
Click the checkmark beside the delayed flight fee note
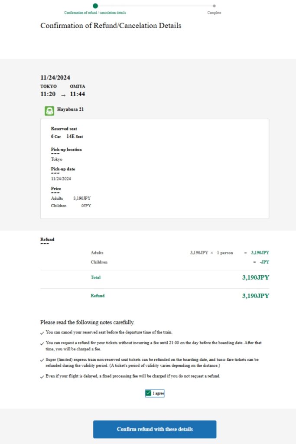pos(42,376)
